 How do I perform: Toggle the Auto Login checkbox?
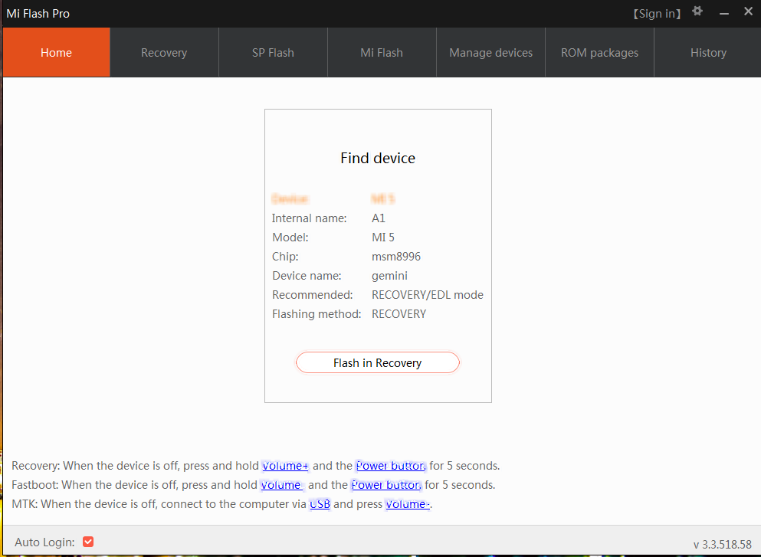pos(88,542)
